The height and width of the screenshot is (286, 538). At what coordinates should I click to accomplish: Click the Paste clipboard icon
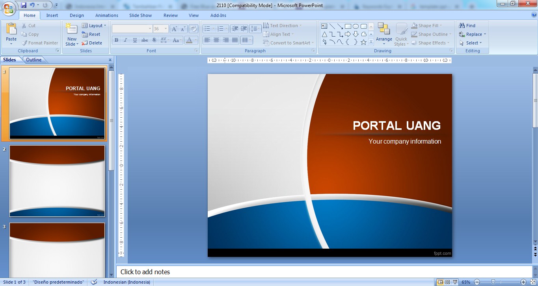tap(11, 30)
